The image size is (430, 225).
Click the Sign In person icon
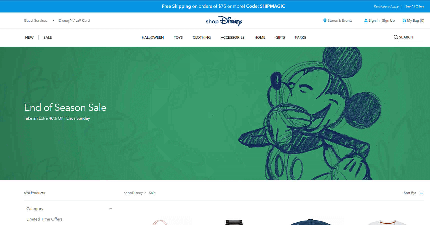click(x=366, y=20)
